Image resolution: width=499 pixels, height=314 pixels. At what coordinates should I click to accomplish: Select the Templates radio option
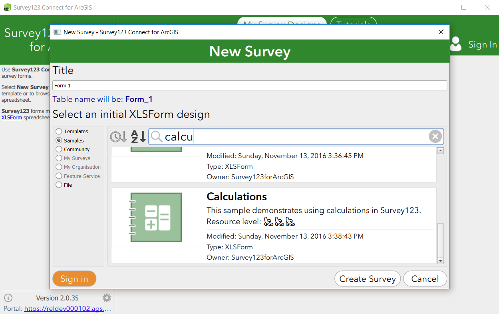click(x=59, y=131)
